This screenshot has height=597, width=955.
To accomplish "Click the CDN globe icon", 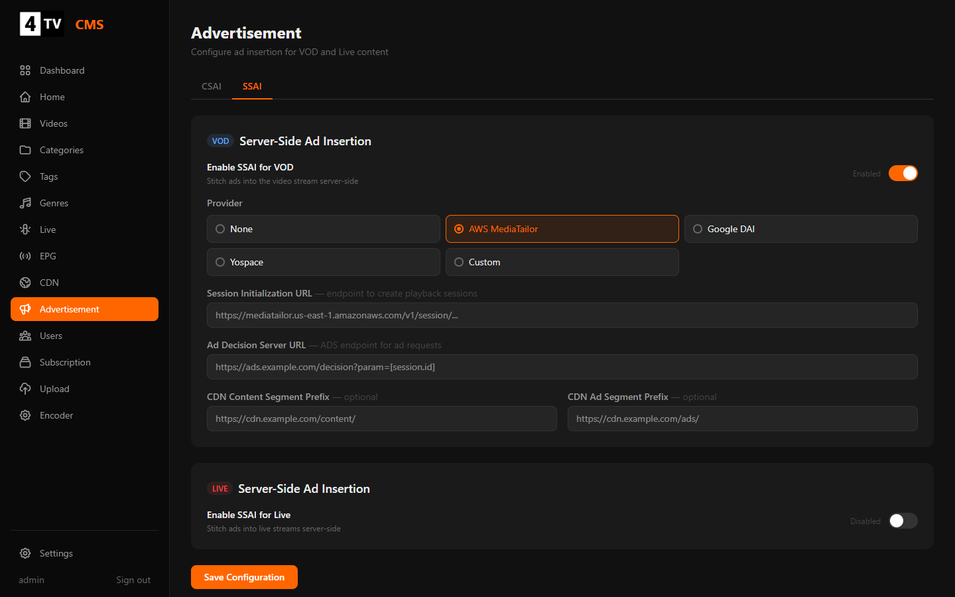I will point(25,283).
